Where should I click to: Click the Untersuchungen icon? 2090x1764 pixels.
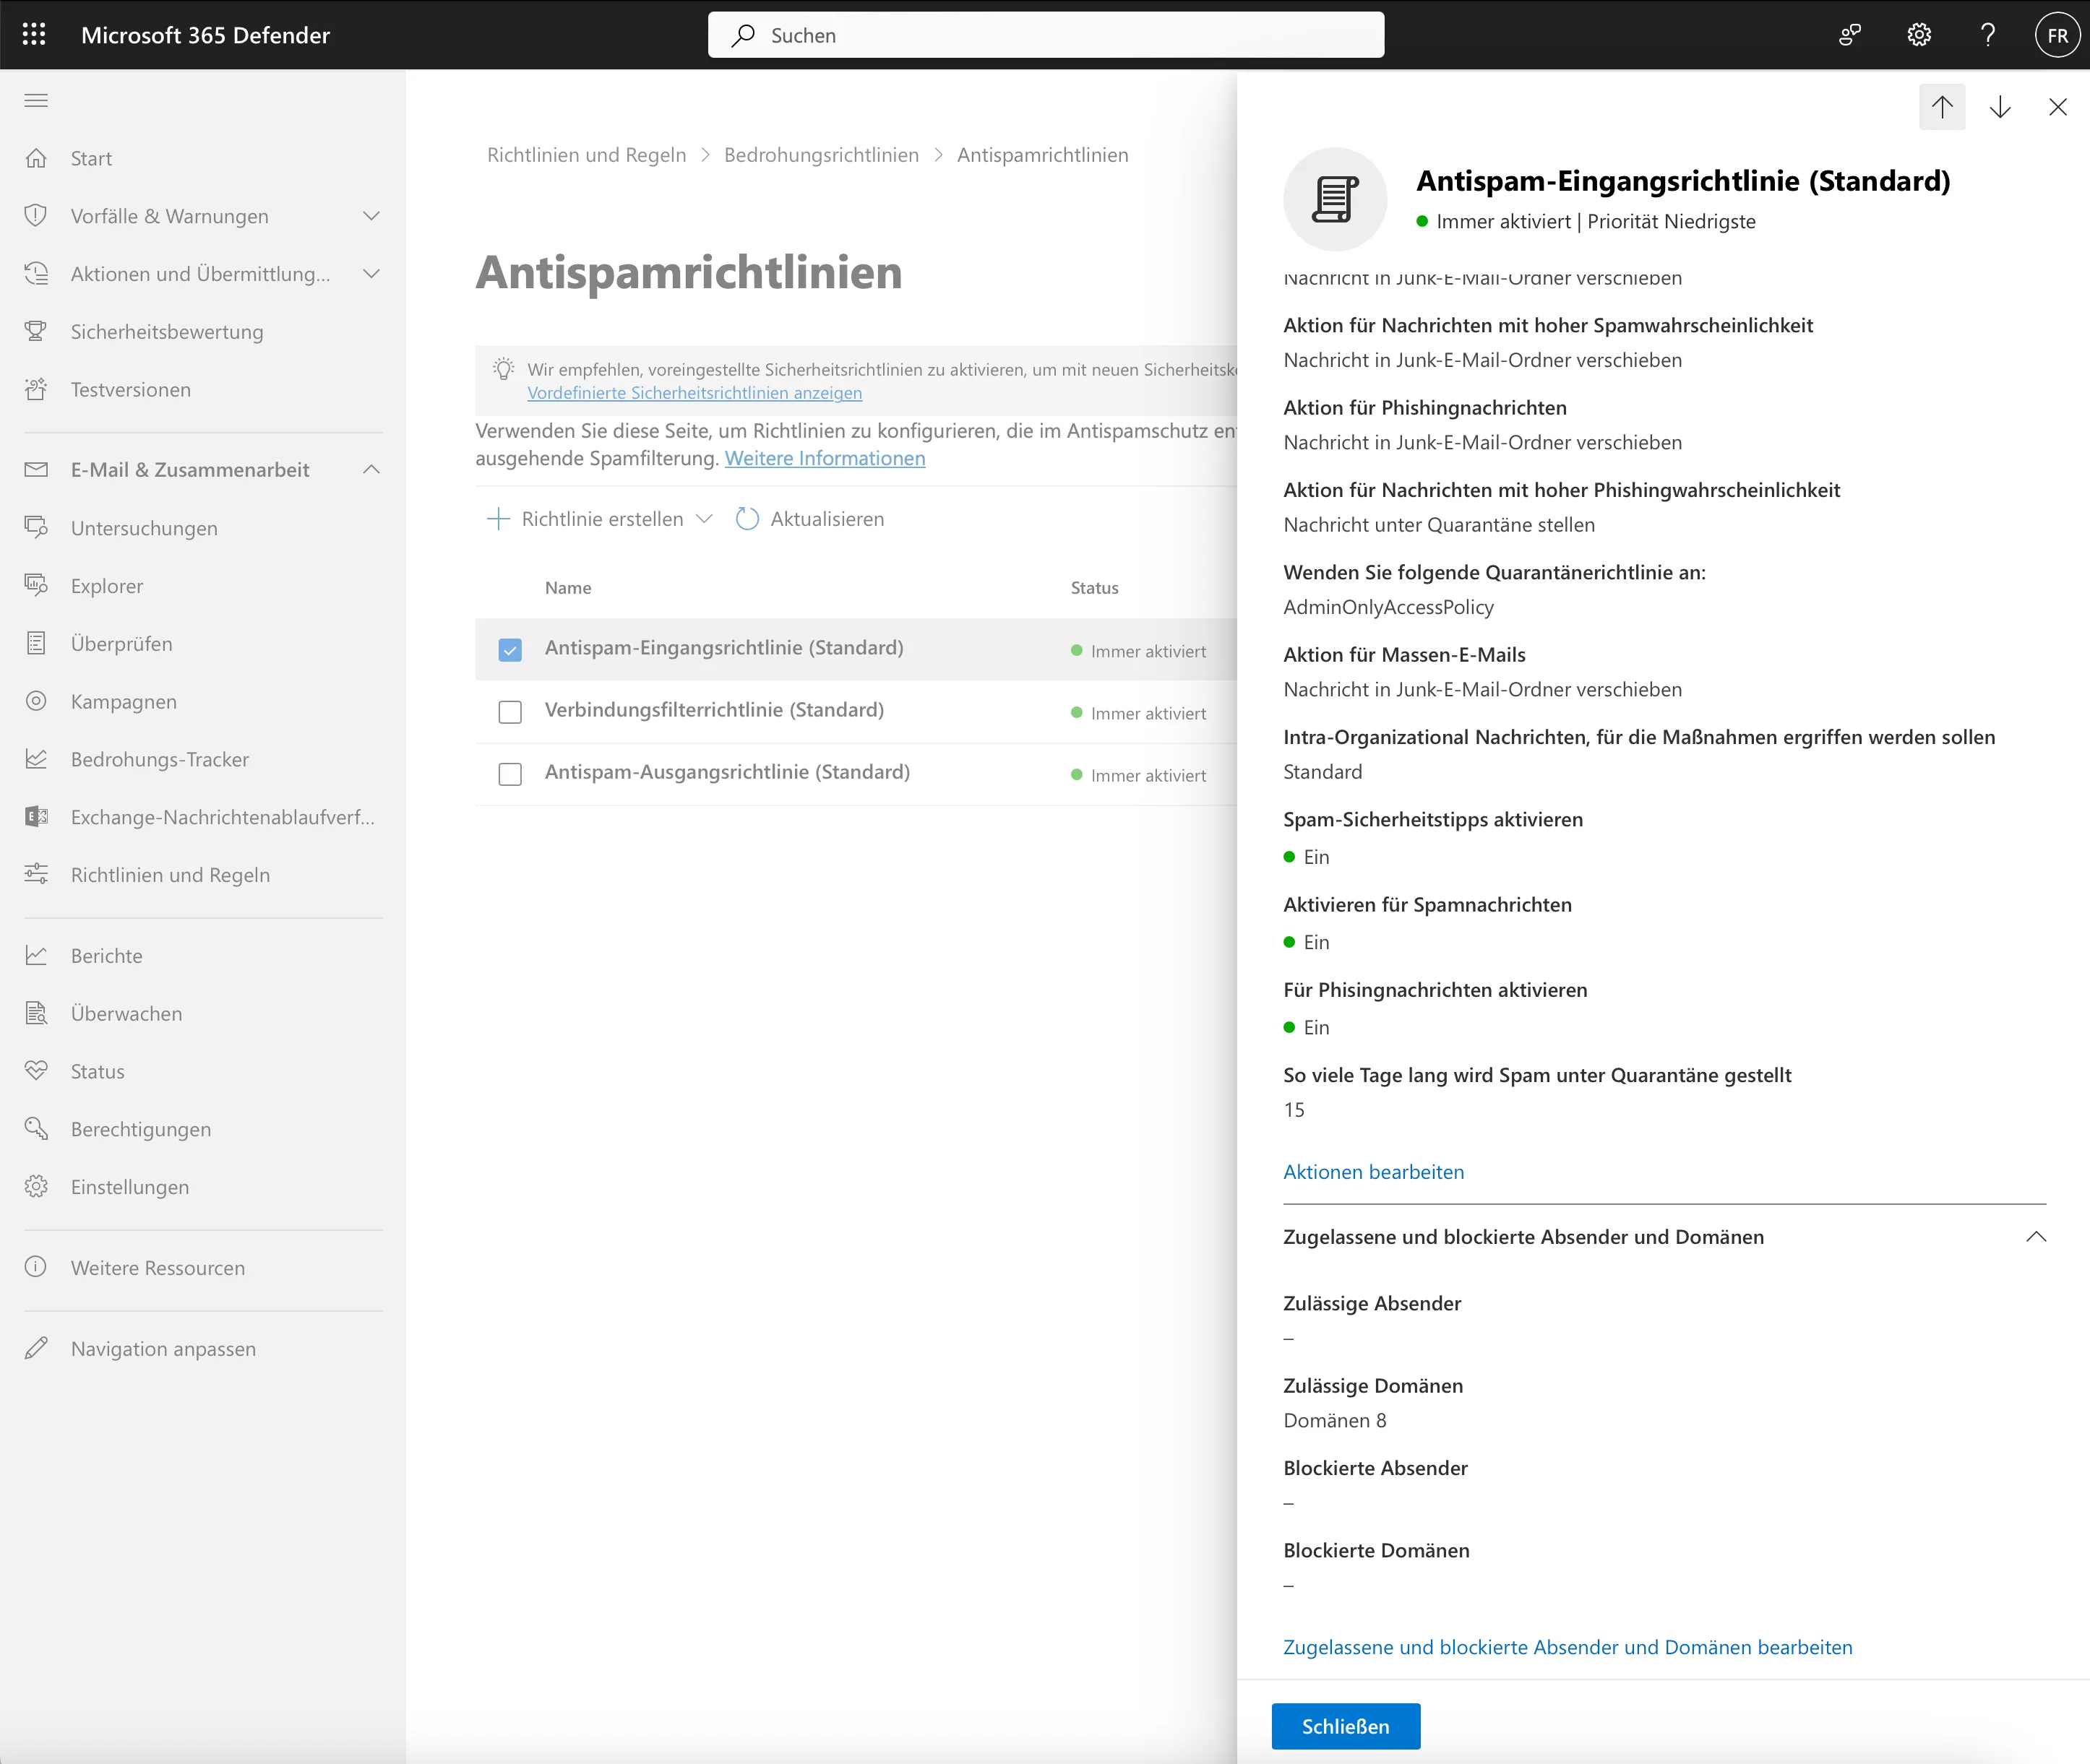pos(36,527)
